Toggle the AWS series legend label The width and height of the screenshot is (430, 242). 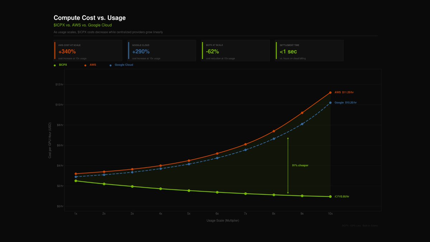(93, 65)
